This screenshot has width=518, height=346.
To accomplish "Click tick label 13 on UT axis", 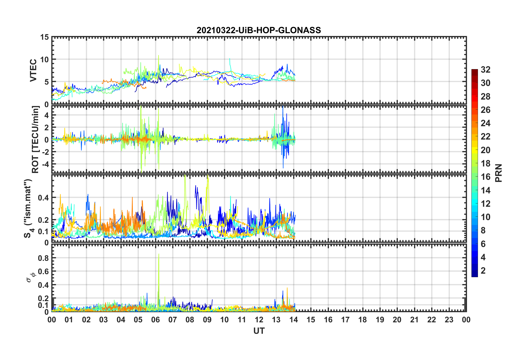I will [276, 320].
